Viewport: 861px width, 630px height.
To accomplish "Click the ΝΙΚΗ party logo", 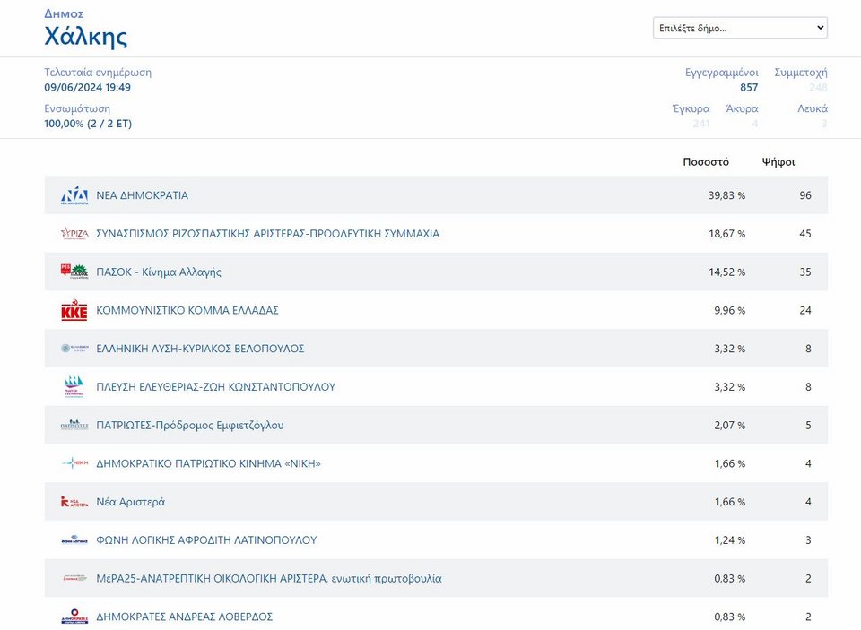I will pos(74,463).
